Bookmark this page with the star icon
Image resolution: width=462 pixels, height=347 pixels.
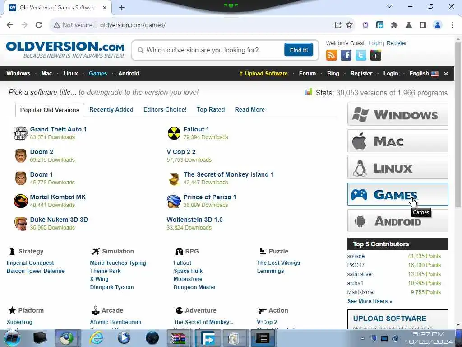tap(349, 25)
